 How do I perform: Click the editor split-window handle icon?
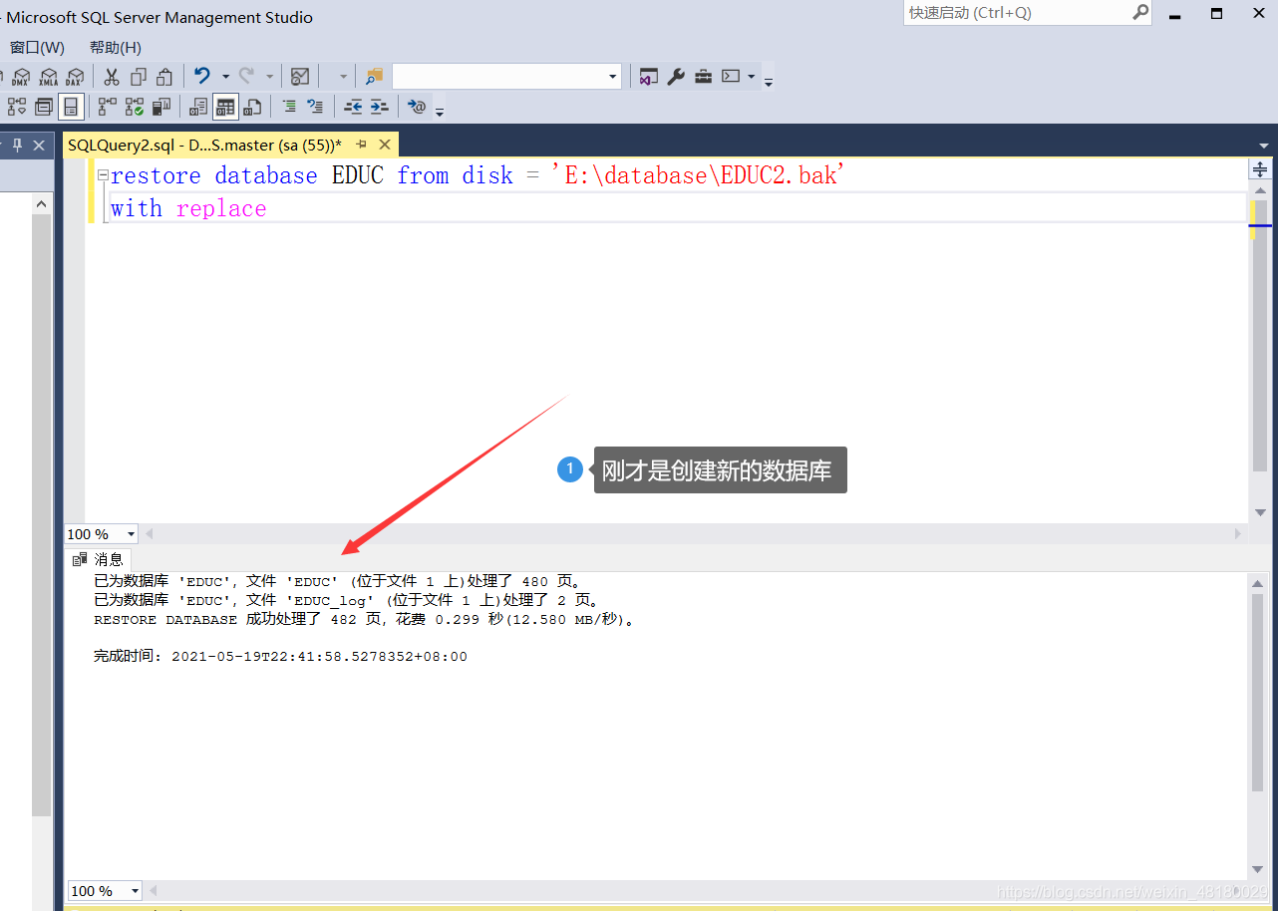pos(1260,170)
